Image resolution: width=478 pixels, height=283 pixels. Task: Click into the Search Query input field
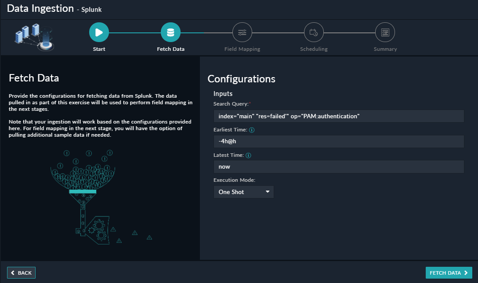coord(338,116)
